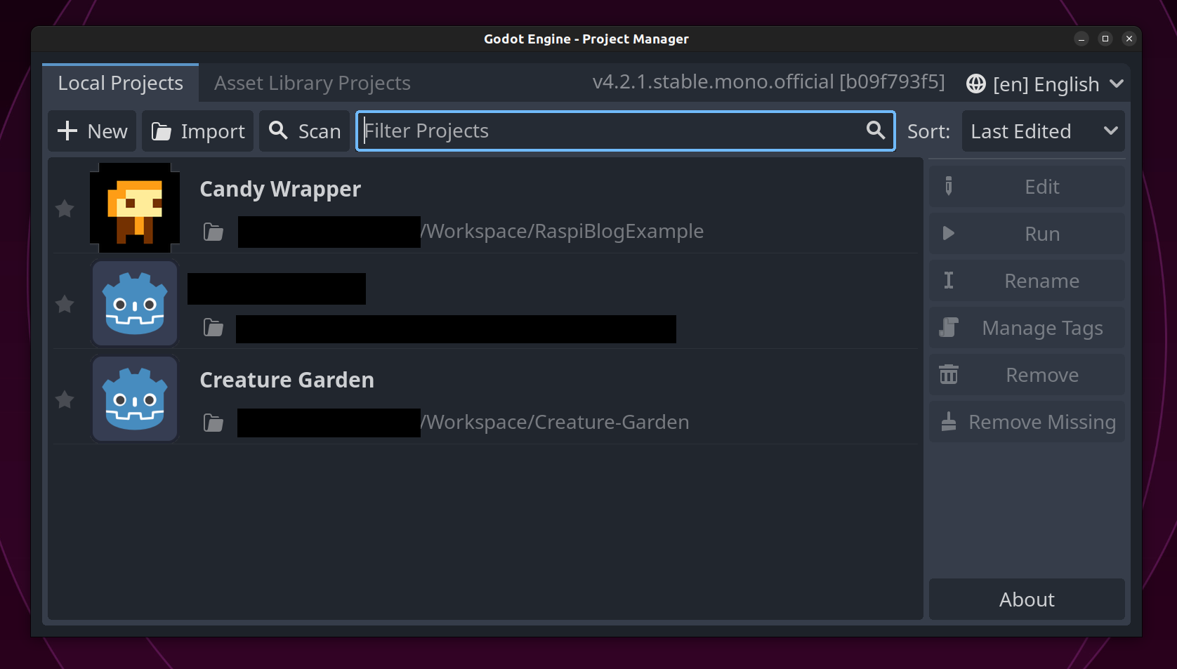Toggle the star on the middle project
Image resolution: width=1177 pixels, height=669 pixels.
[64, 304]
